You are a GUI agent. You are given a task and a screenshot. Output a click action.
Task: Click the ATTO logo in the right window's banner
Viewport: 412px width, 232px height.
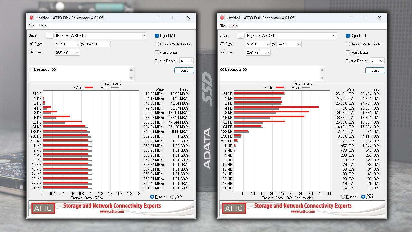coord(234,208)
